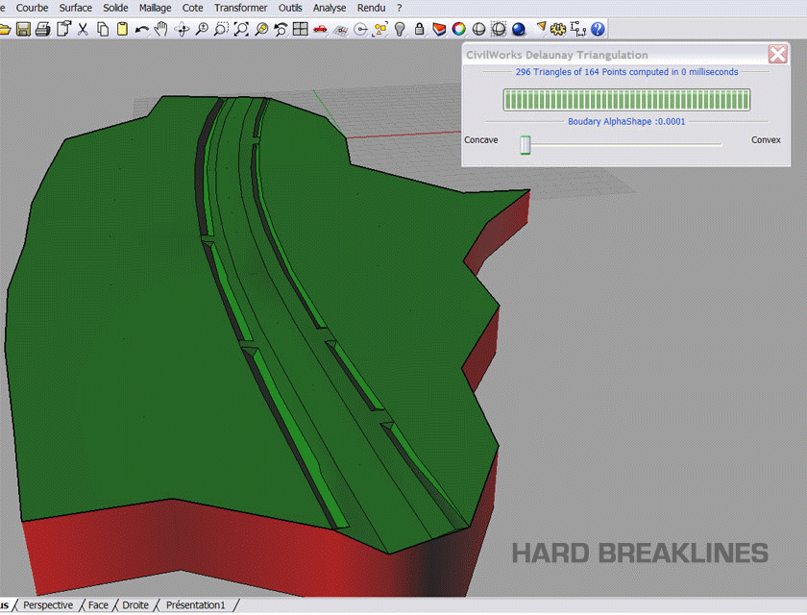Click the Cut (scissors) icon
Image resolution: width=807 pixels, height=615 pixels.
point(83,29)
